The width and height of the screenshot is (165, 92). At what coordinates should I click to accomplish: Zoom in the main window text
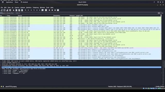tap(49, 10)
